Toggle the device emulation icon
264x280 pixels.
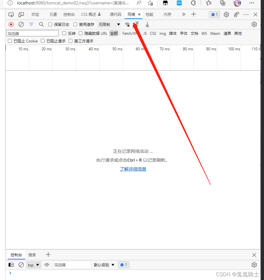pyautogui.click(x=21, y=14)
